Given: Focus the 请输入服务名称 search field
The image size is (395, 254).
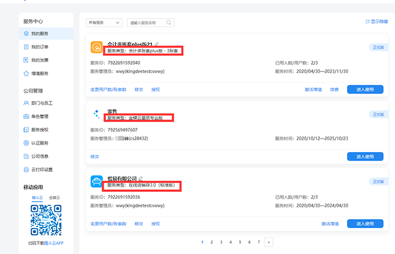Looking at the screenshot, I should pyautogui.click(x=151, y=23).
